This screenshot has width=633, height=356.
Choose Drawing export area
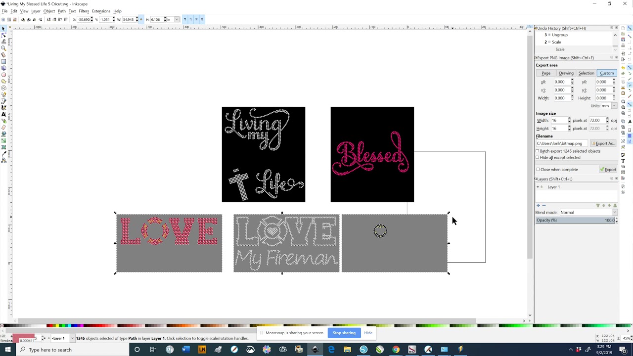tap(566, 73)
